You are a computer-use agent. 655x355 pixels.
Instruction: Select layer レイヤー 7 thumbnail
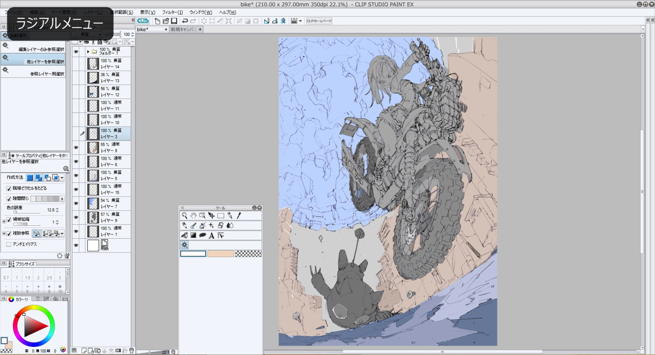[x=93, y=203]
